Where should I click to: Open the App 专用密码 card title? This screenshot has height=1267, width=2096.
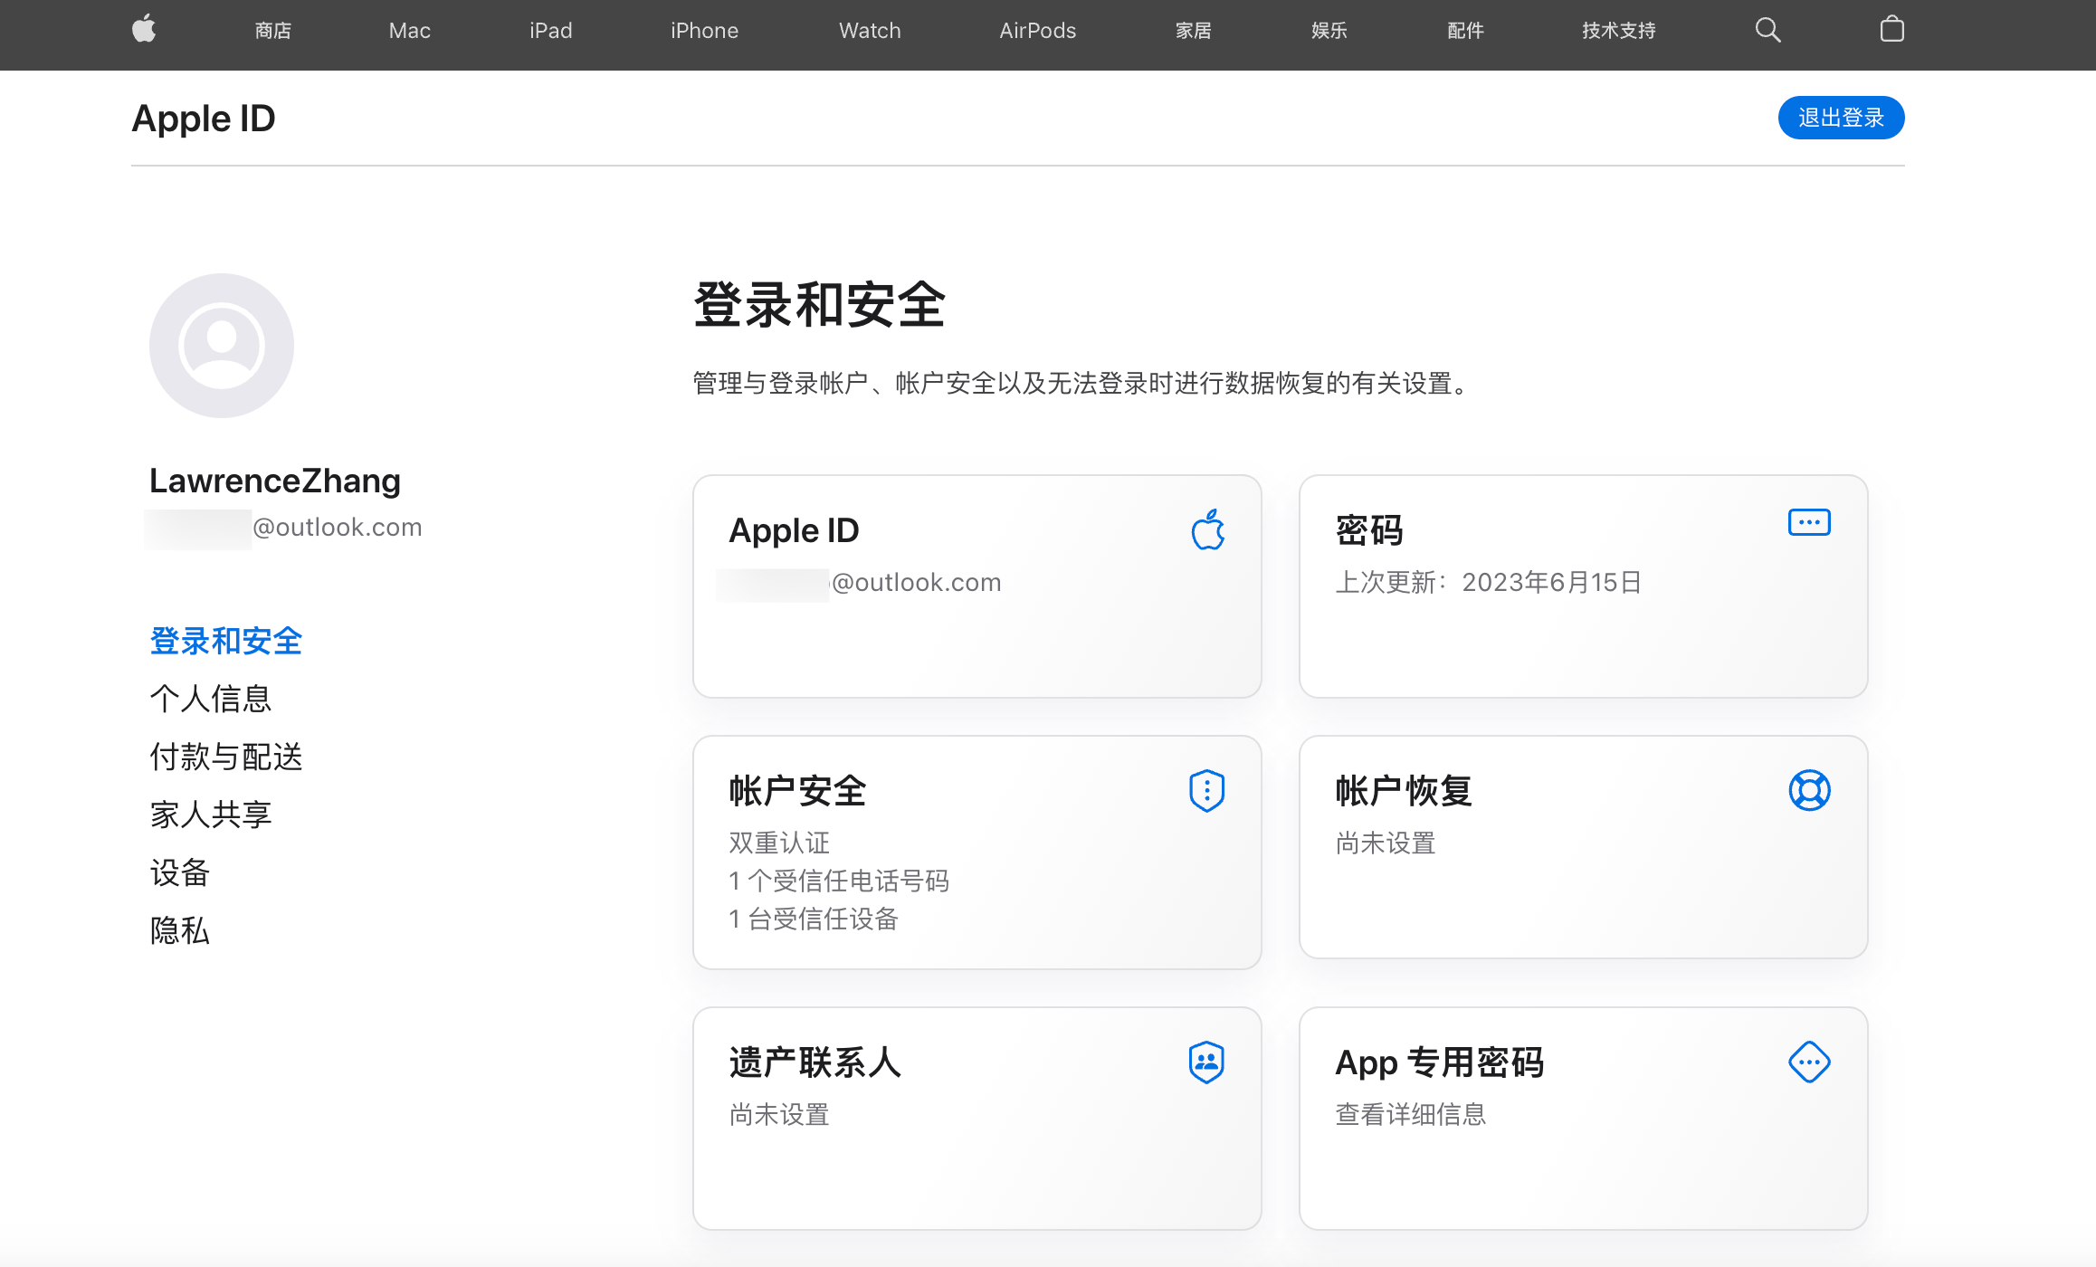(x=1440, y=1062)
